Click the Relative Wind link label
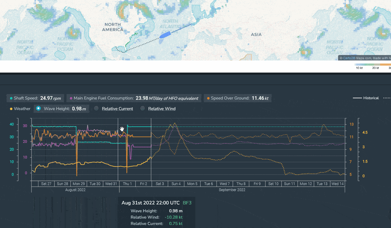Image resolution: width=391 pixels, height=228 pixels. pos(162,109)
